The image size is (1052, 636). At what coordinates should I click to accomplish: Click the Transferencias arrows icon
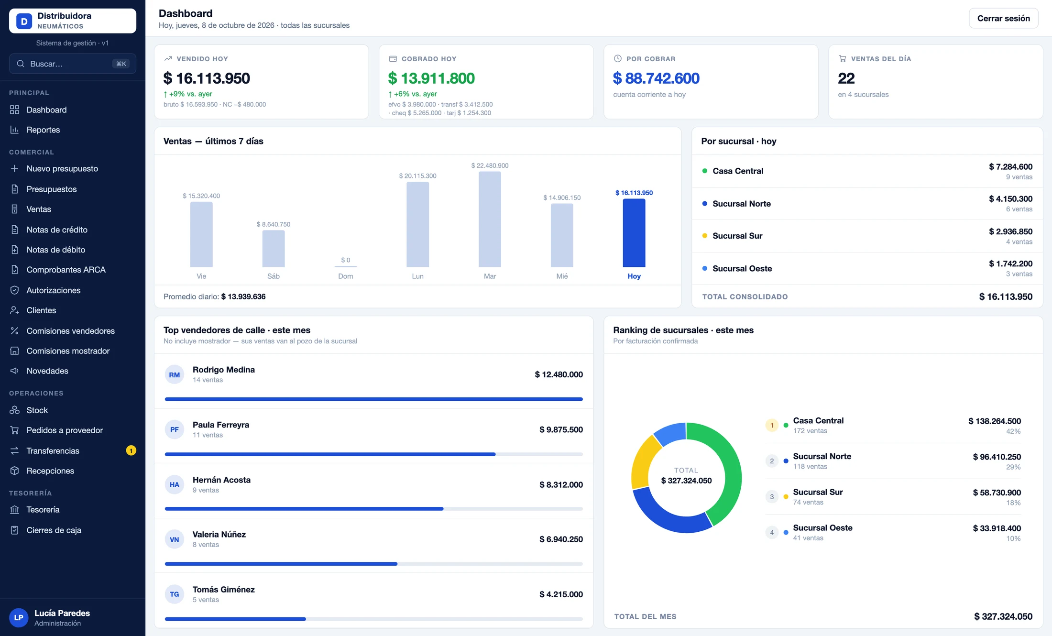click(14, 451)
